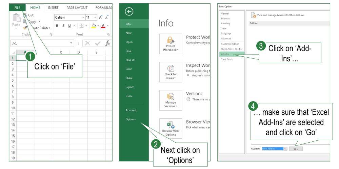Toggle Italic formatting
Image resolution: width=339 pixels, height=169 pixels.
[63, 26]
